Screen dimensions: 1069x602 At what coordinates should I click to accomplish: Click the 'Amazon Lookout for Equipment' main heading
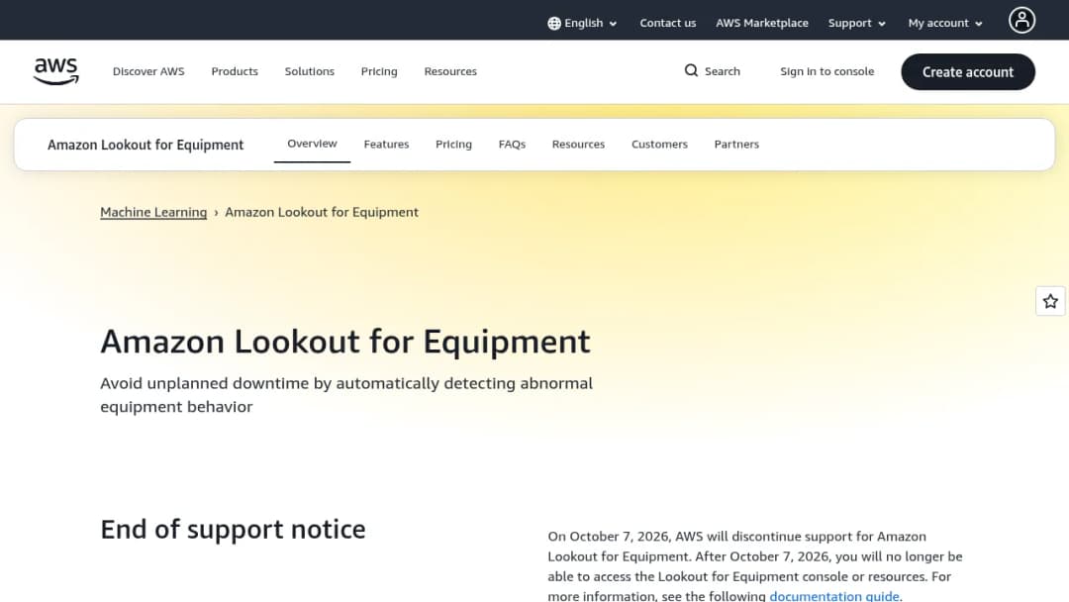(345, 341)
